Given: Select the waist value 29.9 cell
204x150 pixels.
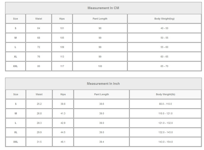Looking at the screenshot, I should click(x=39, y=132).
